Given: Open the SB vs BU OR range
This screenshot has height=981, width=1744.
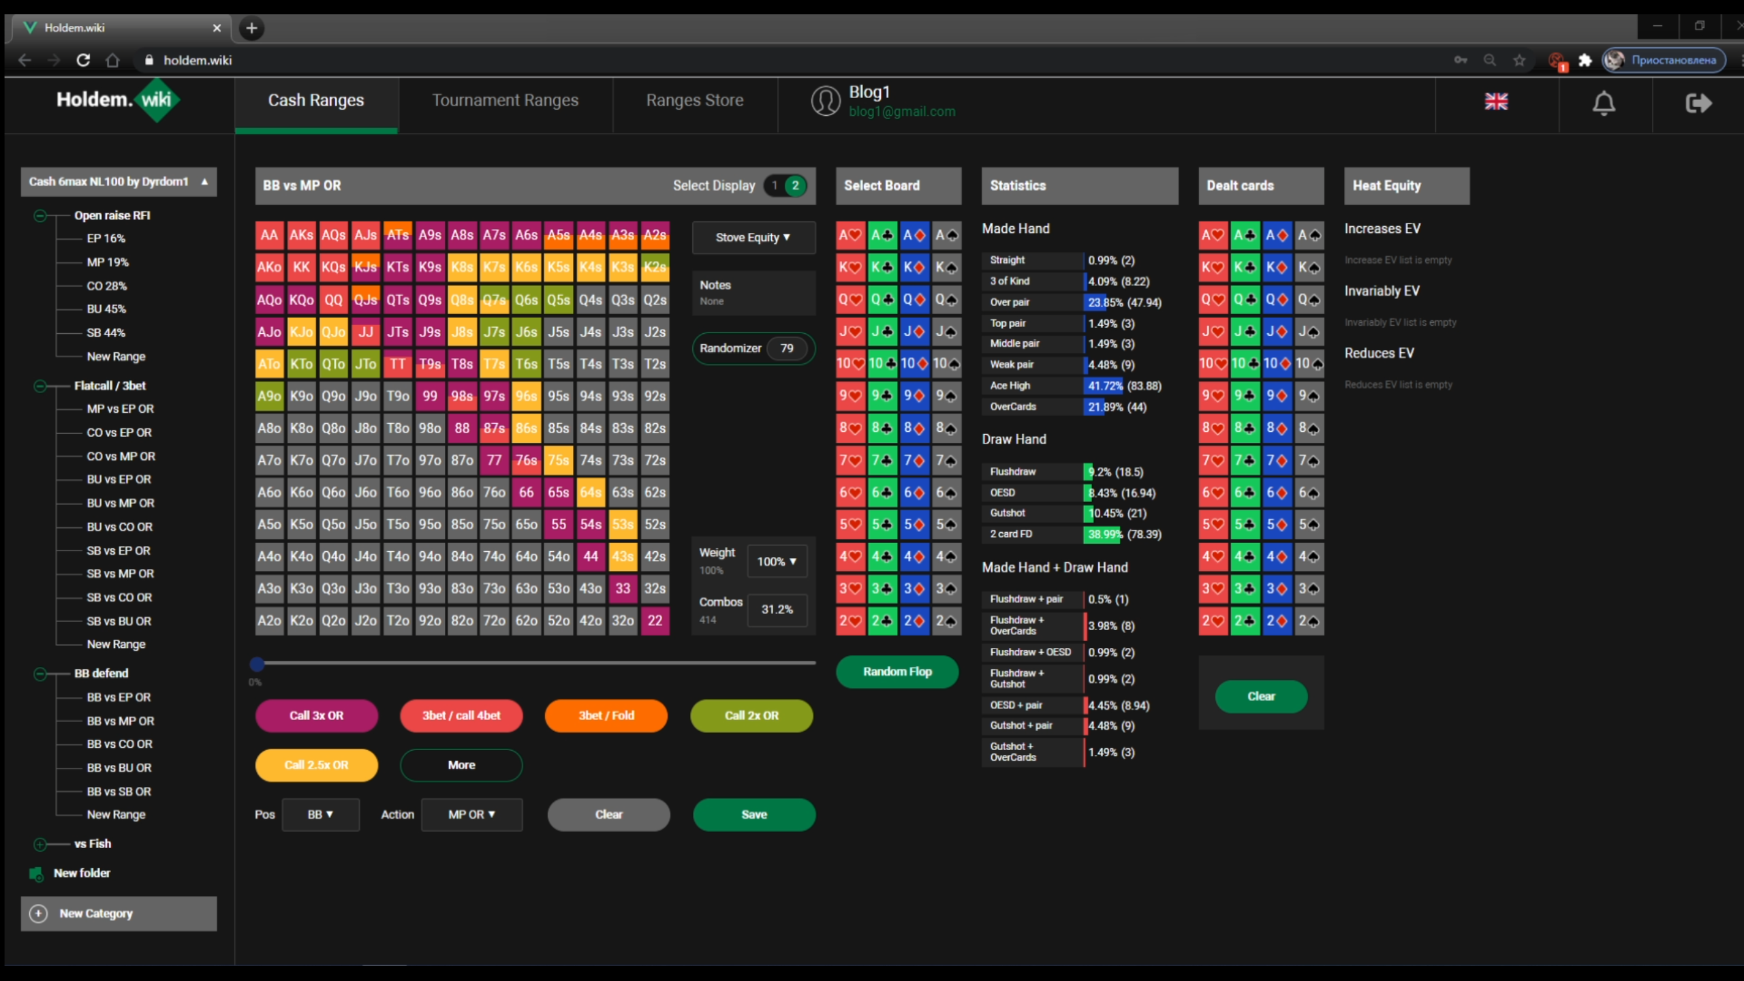Looking at the screenshot, I should click(119, 621).
